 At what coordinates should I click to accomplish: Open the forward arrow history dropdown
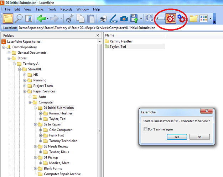(61, 18)
